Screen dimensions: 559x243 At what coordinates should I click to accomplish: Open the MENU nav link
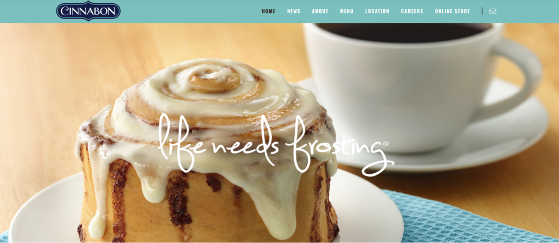click(x=347, y=11)
